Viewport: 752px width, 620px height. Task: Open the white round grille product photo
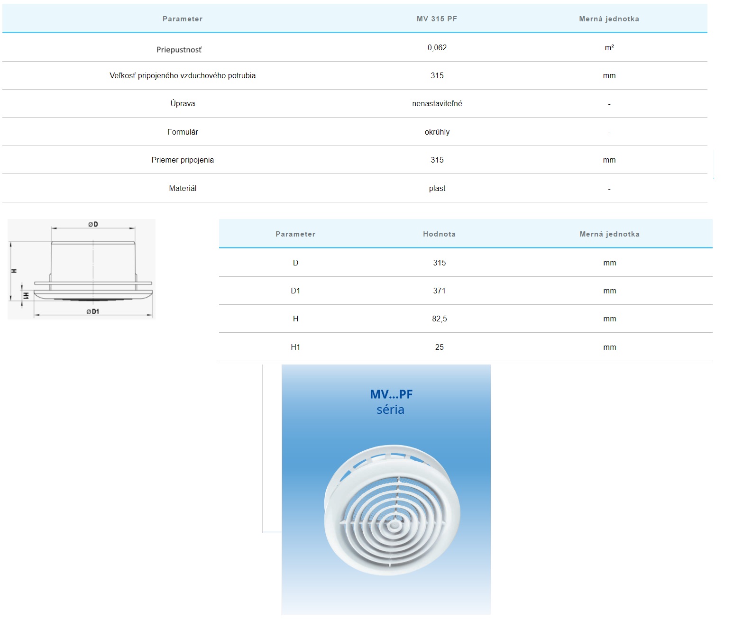[x=392, y=510]
